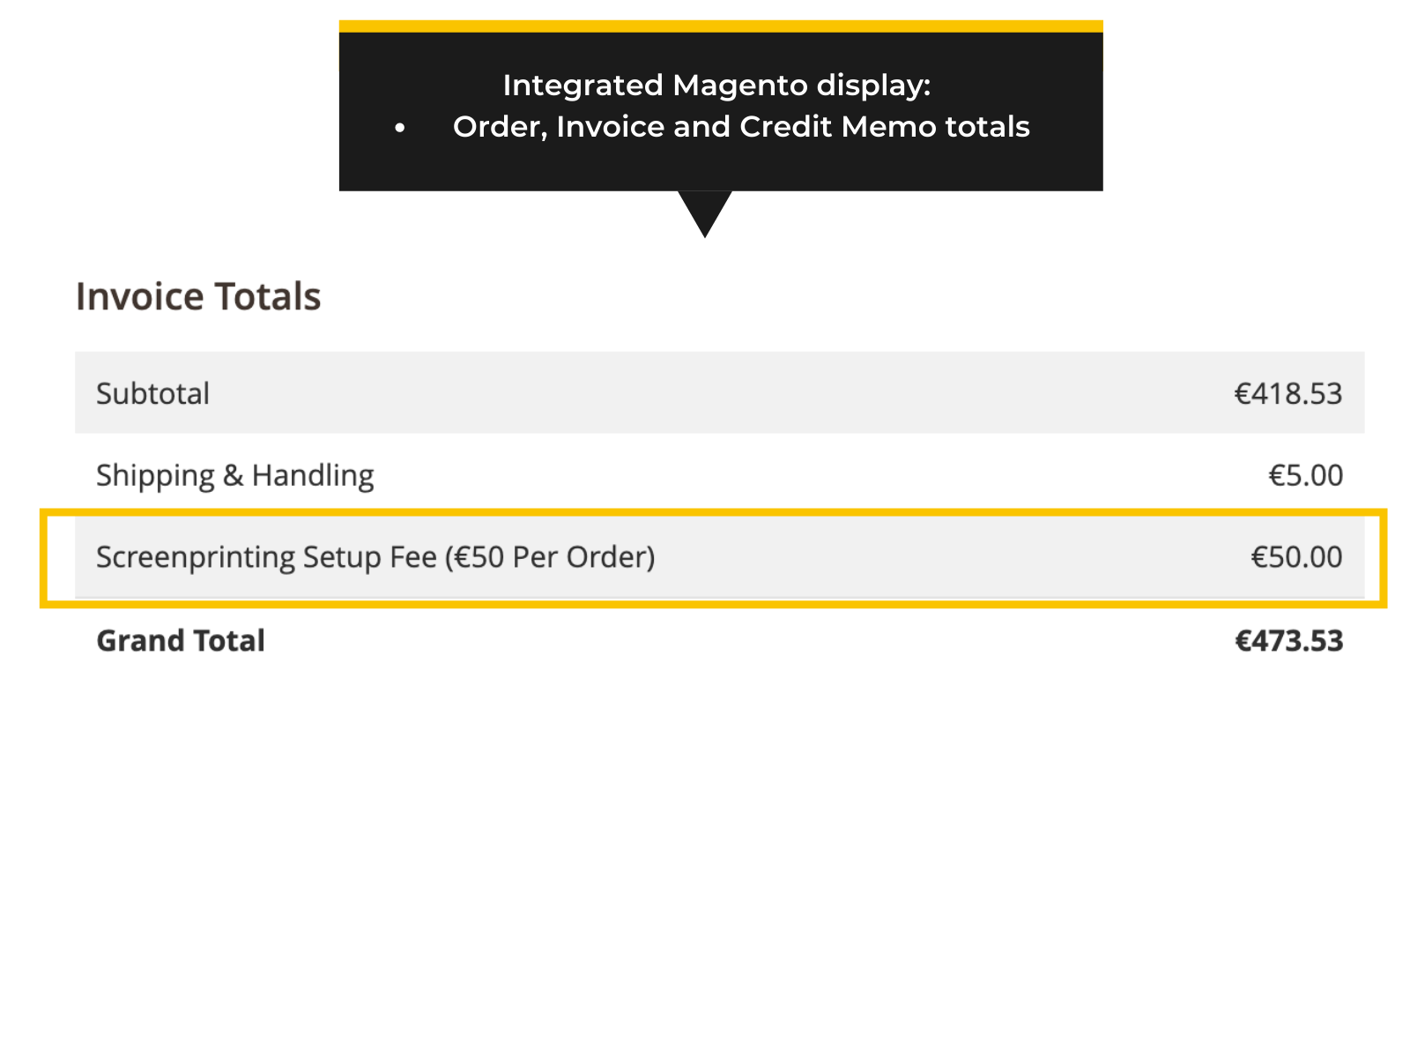Click the Subtotal label text
This screenshot has width=1410, height=1058.
tap(152, 394)
